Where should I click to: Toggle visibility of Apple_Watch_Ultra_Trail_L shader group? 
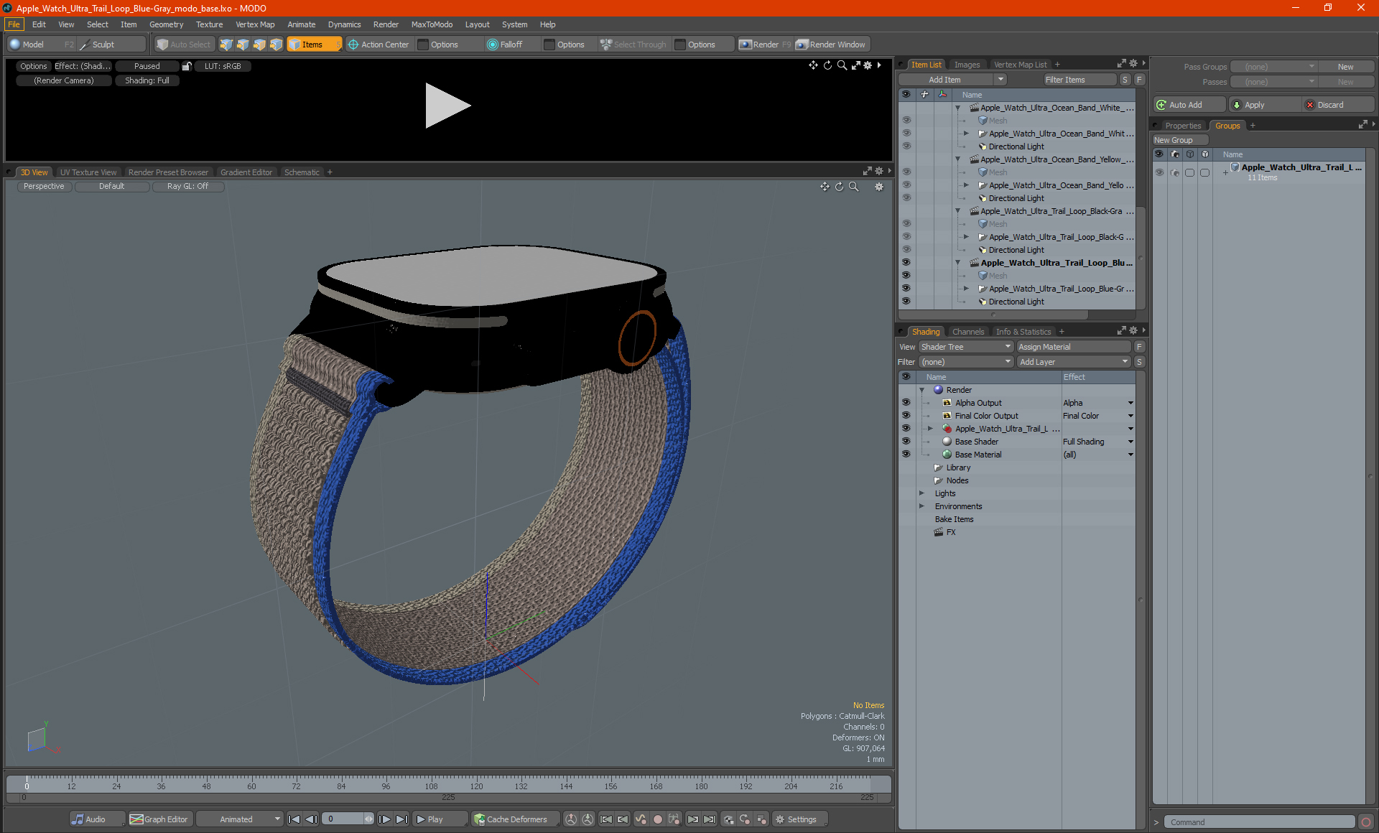[906, 429]
